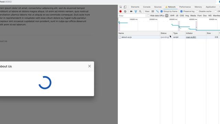Sort requests by Type column header
The image size is (220, 124).
179,33
